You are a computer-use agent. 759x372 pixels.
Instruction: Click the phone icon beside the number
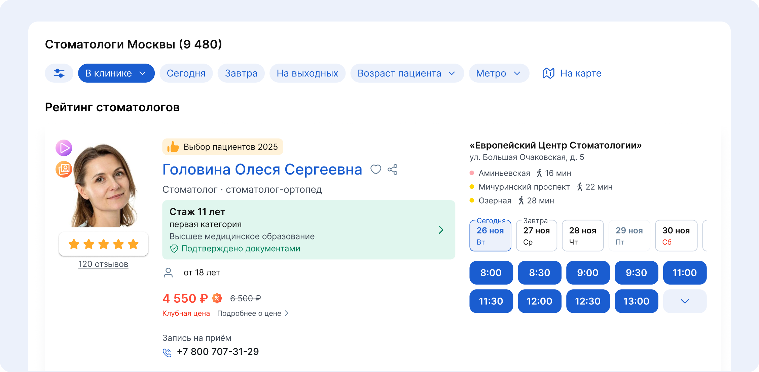(x=167, y=352)
